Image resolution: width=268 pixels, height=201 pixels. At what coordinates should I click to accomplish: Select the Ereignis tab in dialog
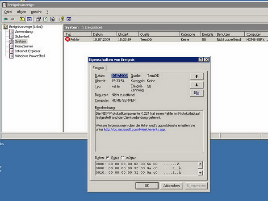[x=98, y=68]
